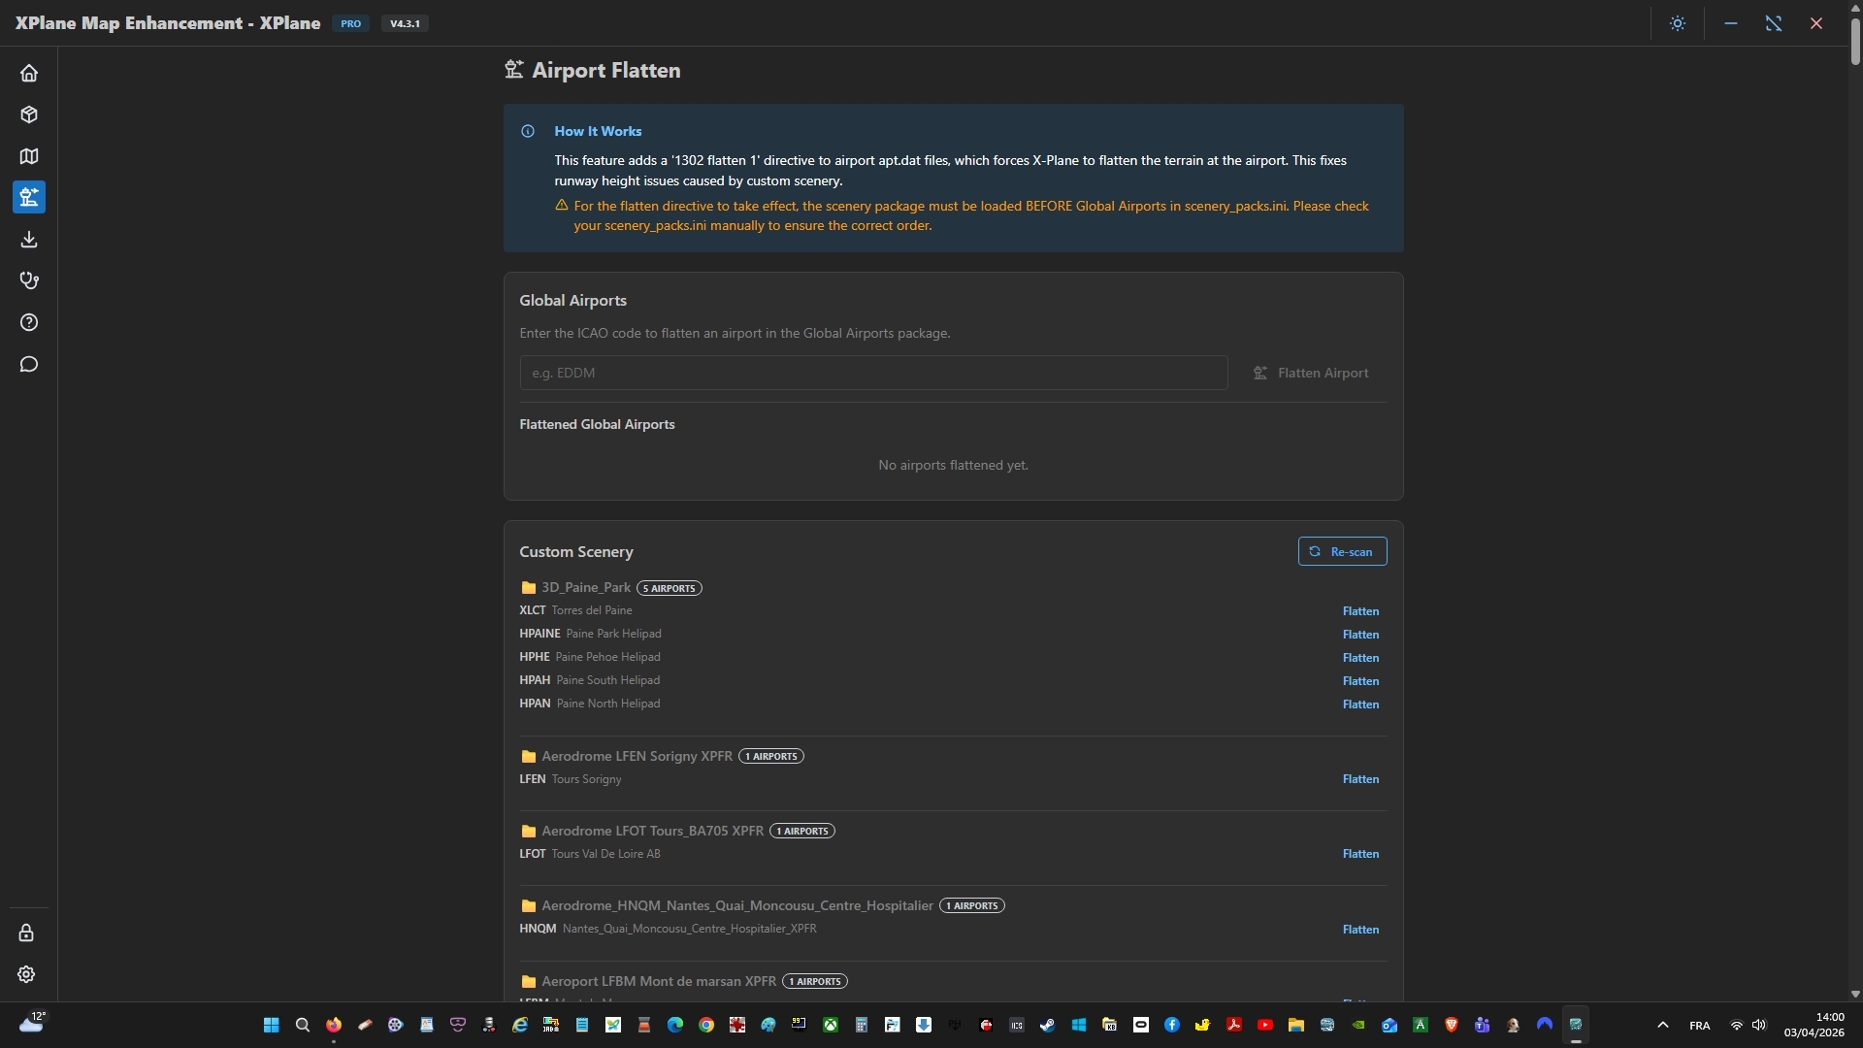Flatten the XLCT Torres del Paine airport
Screen dimensions: 1863x1048
point(1360,611)
